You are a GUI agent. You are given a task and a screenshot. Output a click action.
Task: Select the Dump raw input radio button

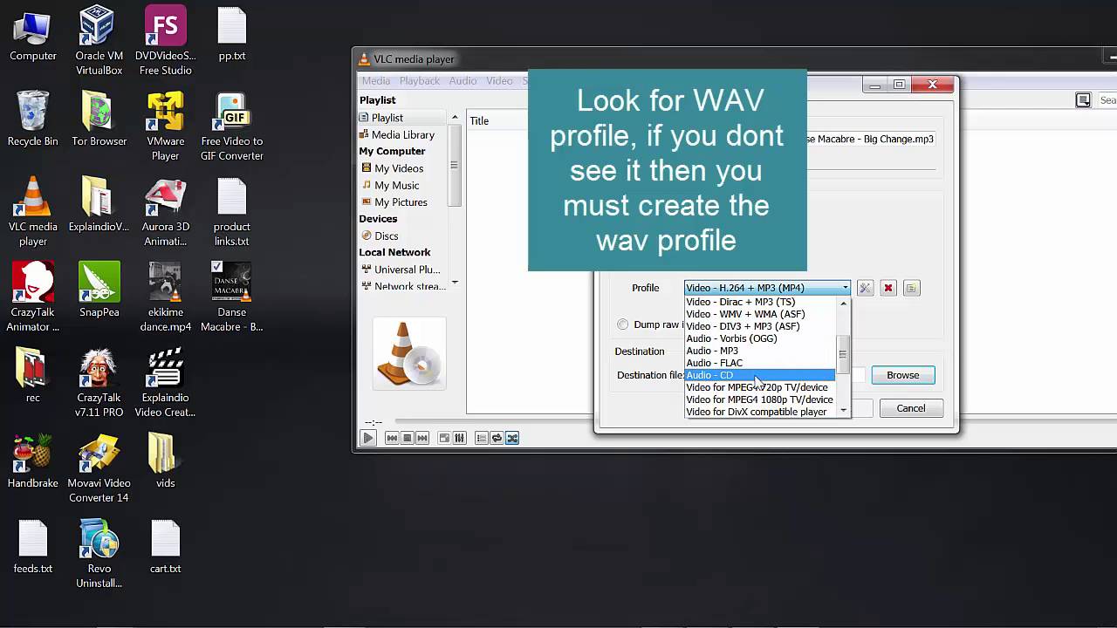point(622,324)
